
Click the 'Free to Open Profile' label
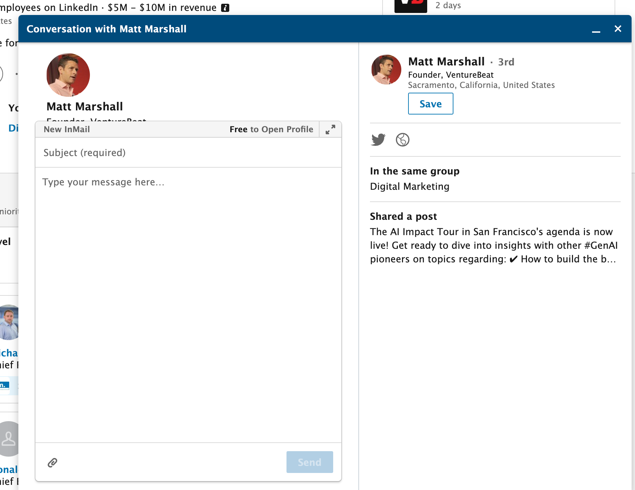click(x=272, y=129)
